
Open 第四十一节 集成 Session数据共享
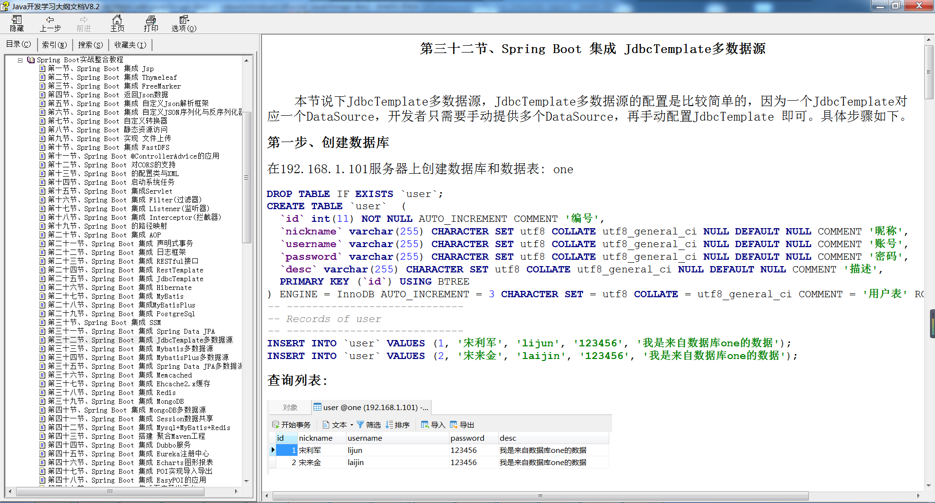131,419
